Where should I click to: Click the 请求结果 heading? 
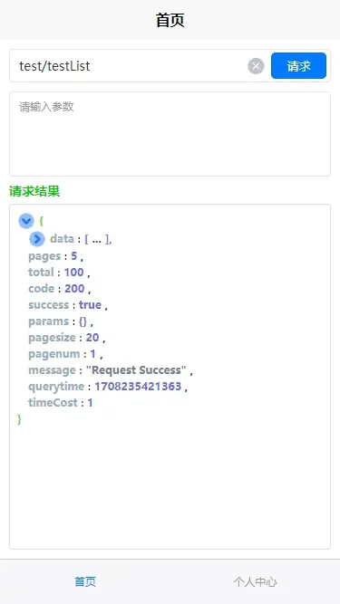coord(34,191)
